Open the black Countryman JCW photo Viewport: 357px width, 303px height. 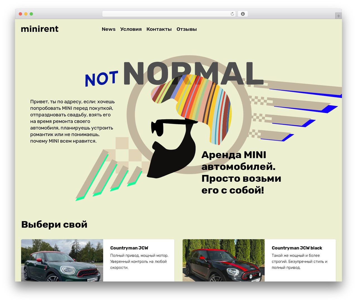pos(224,260)
